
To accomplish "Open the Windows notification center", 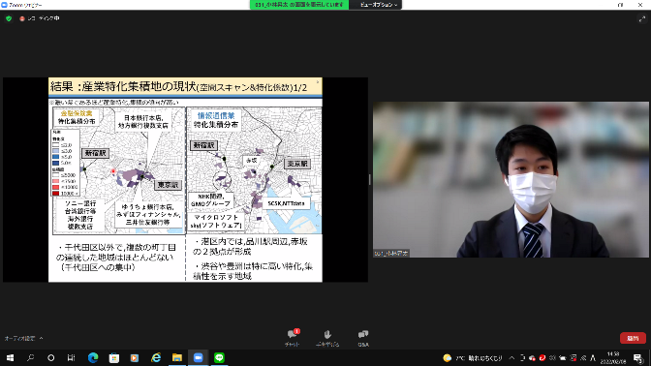I will pyautogui.click(x=638, y=358).
